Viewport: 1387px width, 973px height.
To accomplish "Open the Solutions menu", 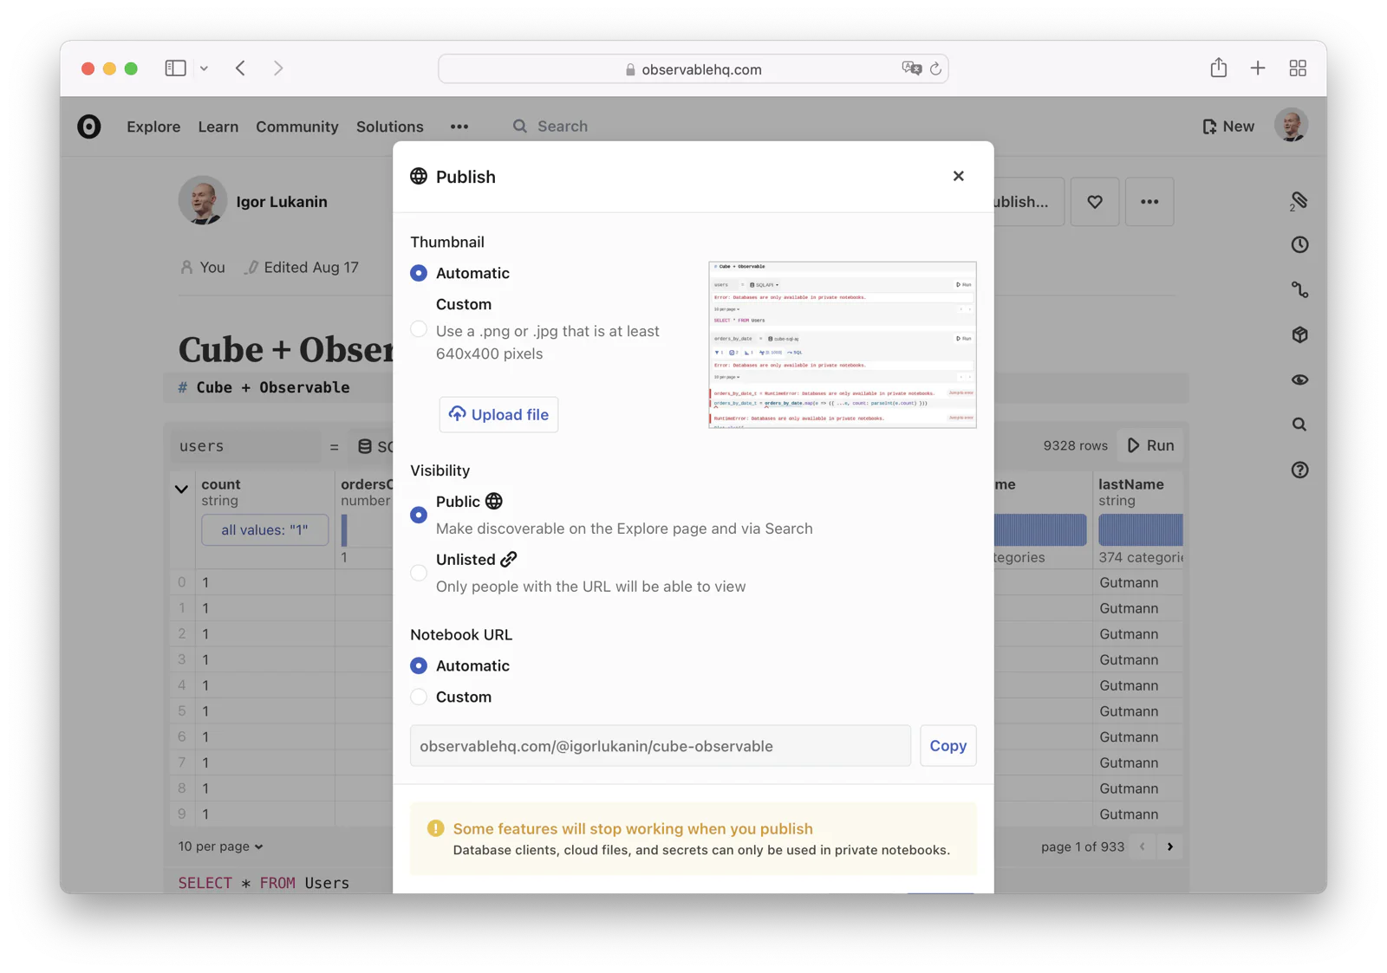I will tap(390, 126).
